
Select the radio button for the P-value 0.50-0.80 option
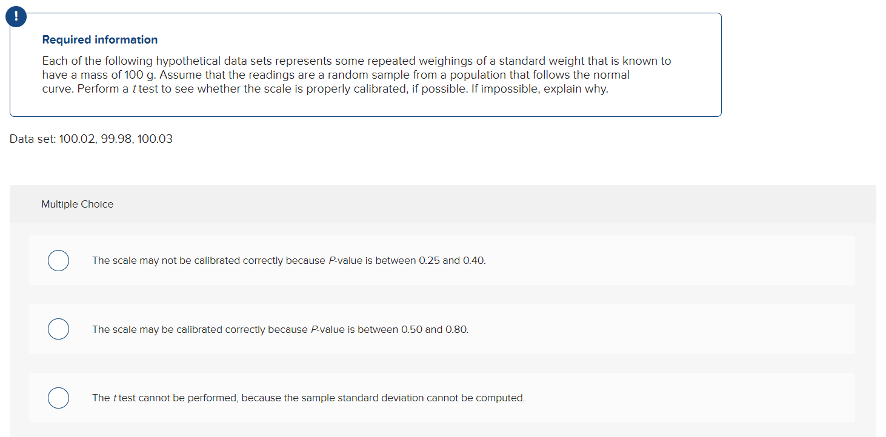[x=58, y=329]
